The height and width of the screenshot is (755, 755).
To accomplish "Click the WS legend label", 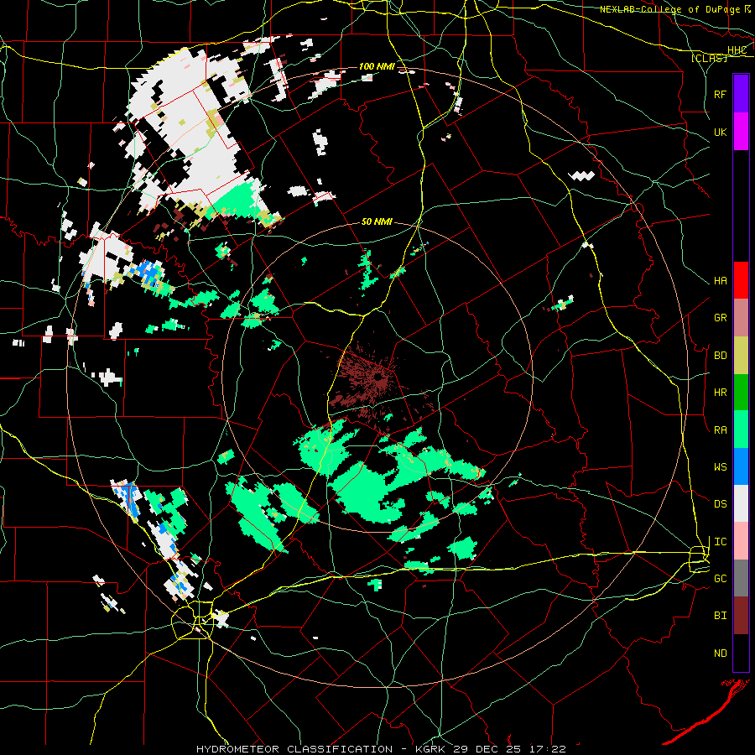I will pos(721,467).
